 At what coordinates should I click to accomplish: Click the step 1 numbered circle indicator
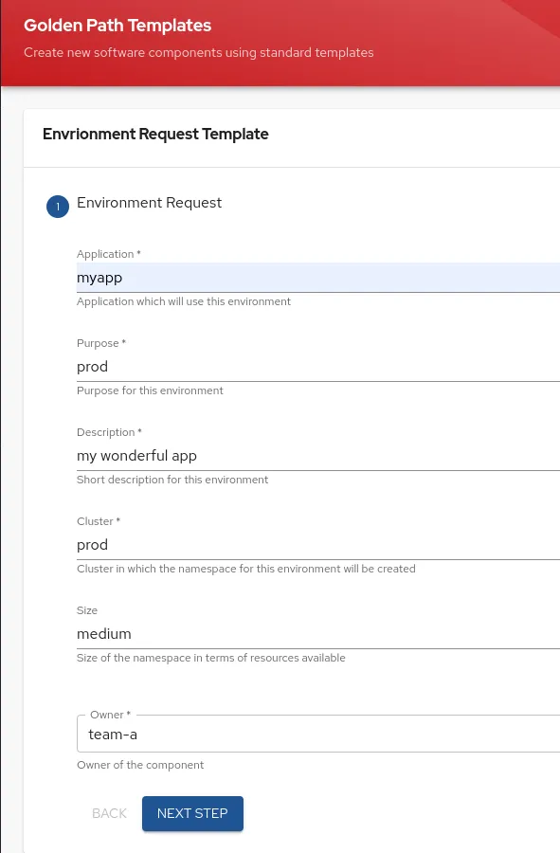point(58,206)
